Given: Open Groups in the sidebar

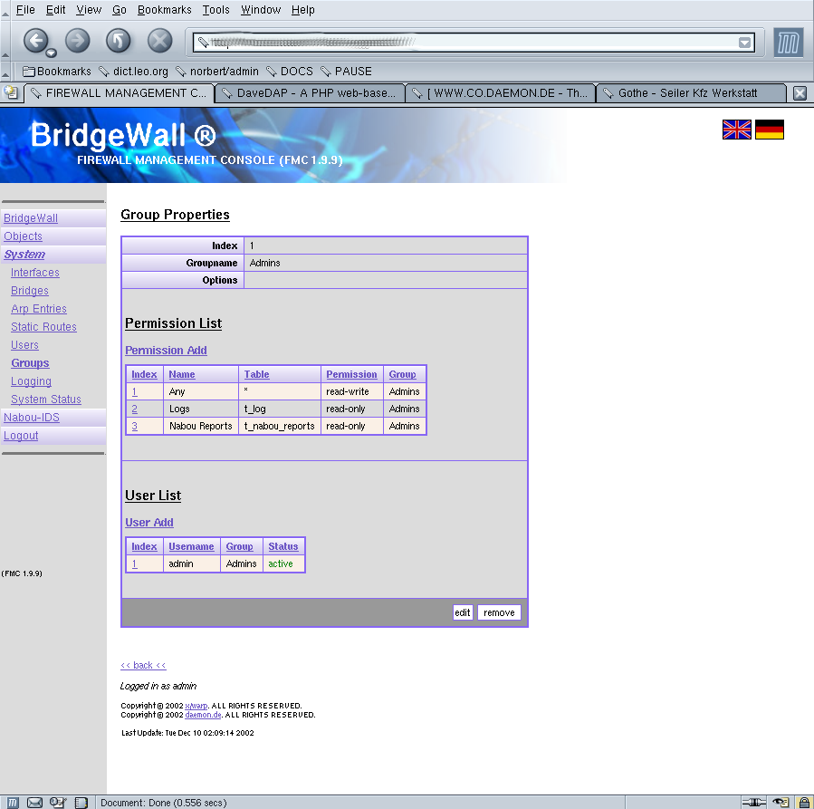Looking at the screenshot, I should (x=30, y=363).
